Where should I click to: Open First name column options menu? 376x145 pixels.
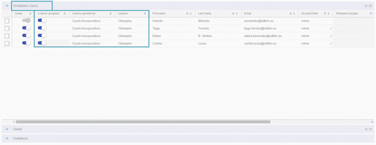pyautogui.click(x=191, y=14)
